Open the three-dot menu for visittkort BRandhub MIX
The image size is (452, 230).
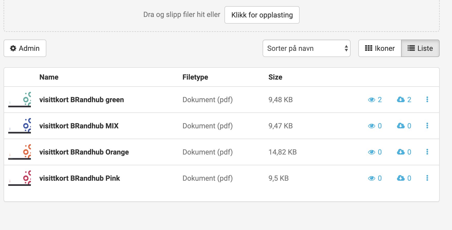[x=427, y=126]
